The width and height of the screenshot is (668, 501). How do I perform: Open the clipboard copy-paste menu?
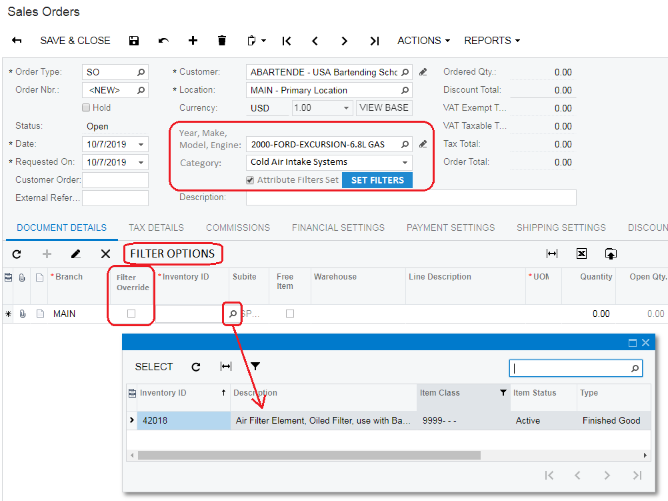pos(257,41)
